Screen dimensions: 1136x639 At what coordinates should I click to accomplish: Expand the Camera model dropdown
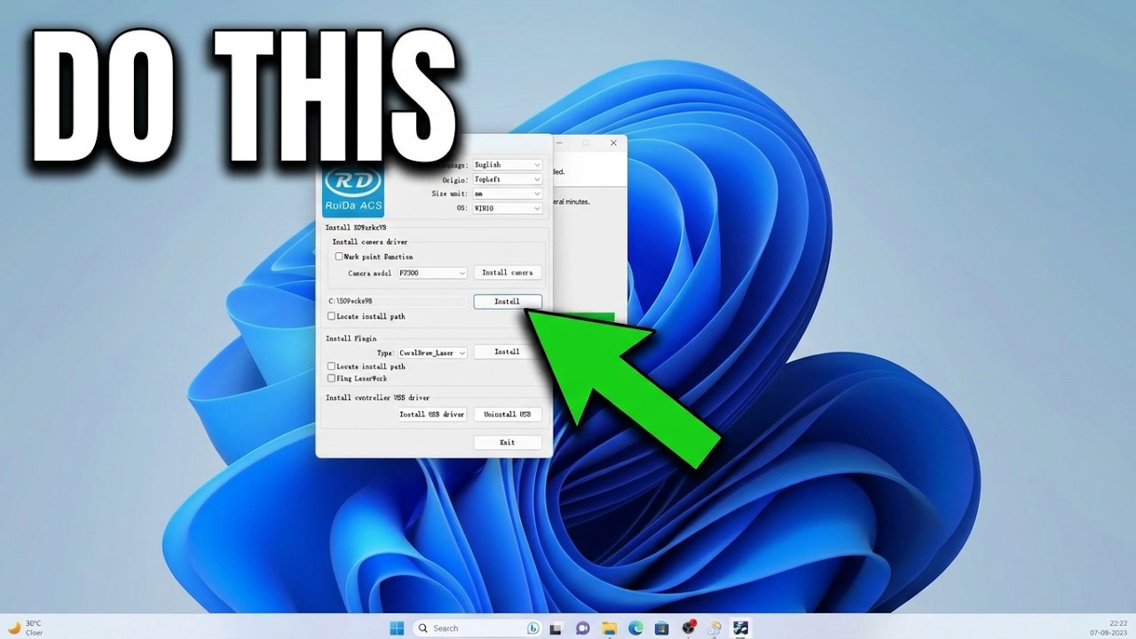point(432,273)
